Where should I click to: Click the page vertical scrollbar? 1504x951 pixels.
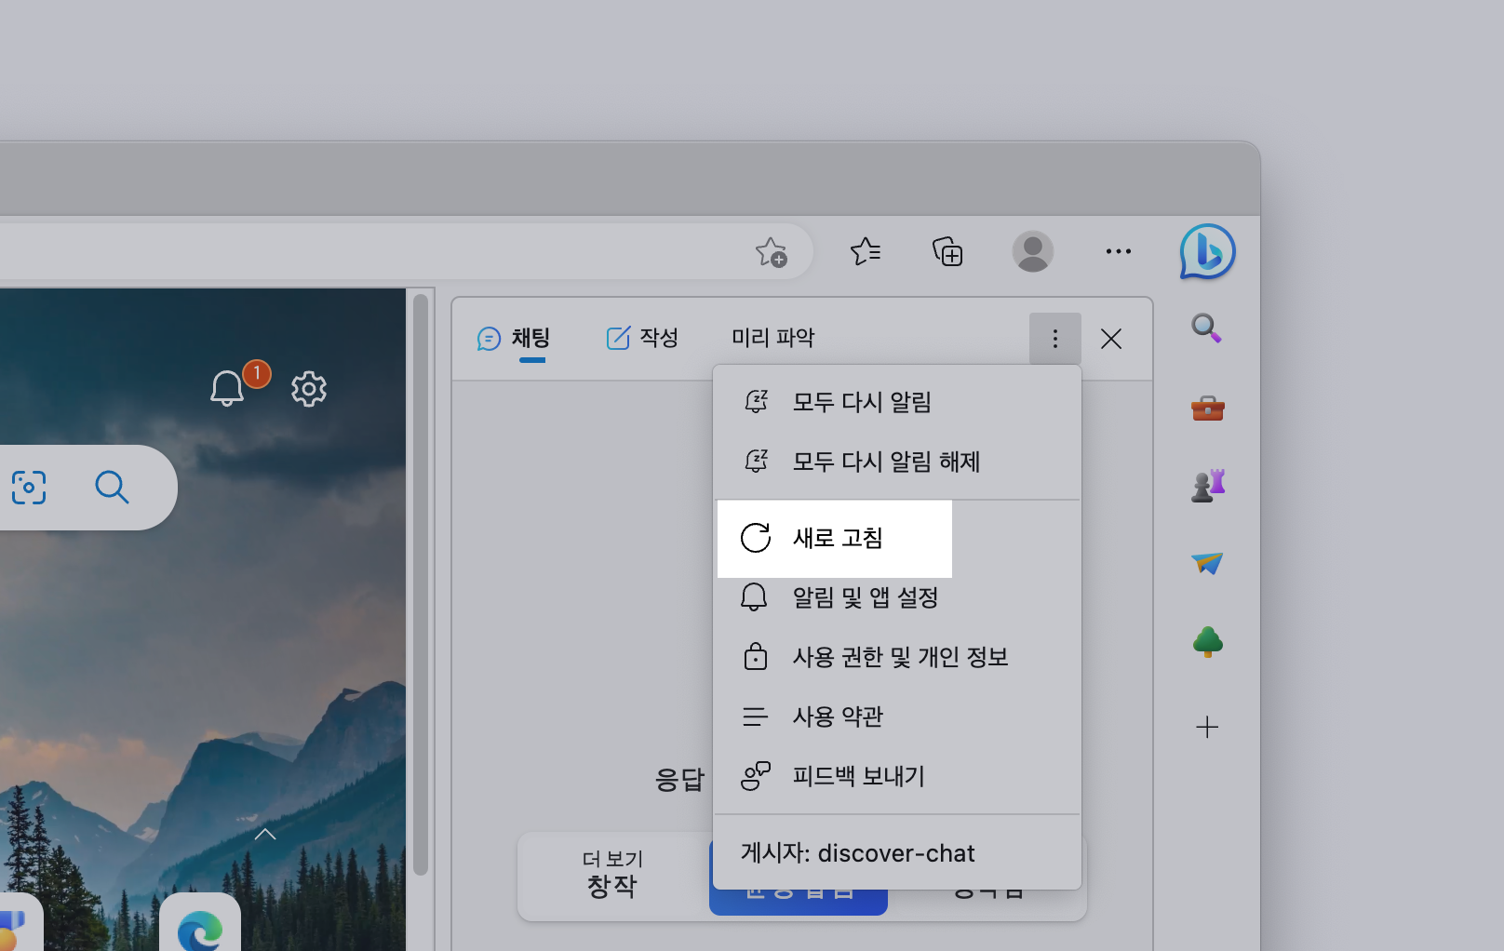click(x=421, y=586)
